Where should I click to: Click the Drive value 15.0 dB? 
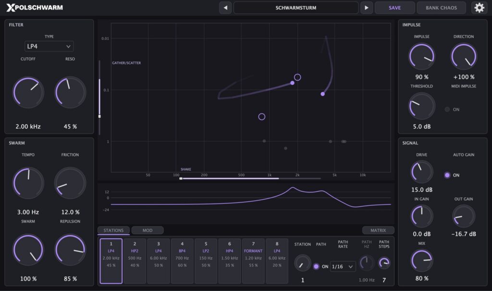(422, 190)
